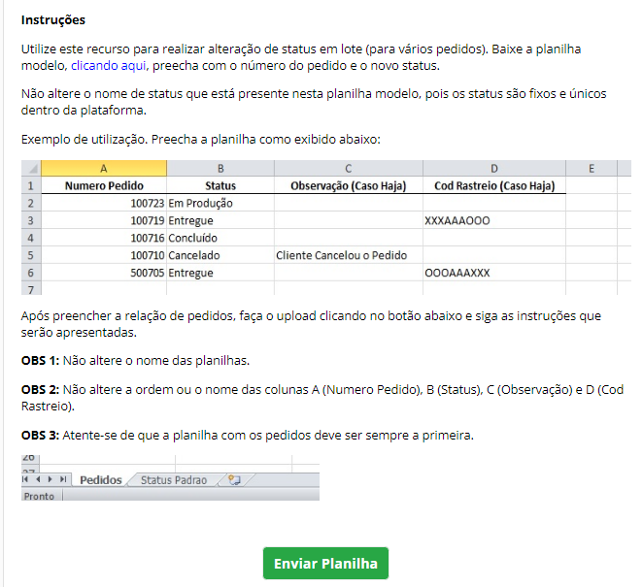Screen dimensions: 643x587
Task: Click the 'OBS 1:' label
Action: tap(40, 361)
